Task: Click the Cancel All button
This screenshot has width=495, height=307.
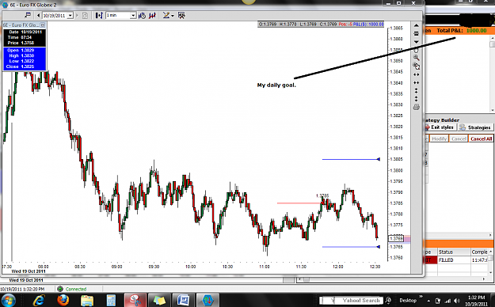Action: coord(481,138)
